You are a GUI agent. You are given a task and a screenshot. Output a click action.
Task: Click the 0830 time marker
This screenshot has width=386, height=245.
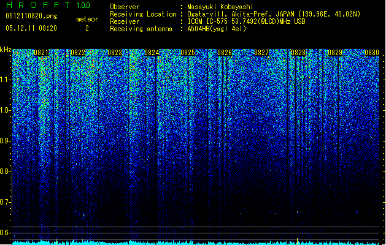372,53
